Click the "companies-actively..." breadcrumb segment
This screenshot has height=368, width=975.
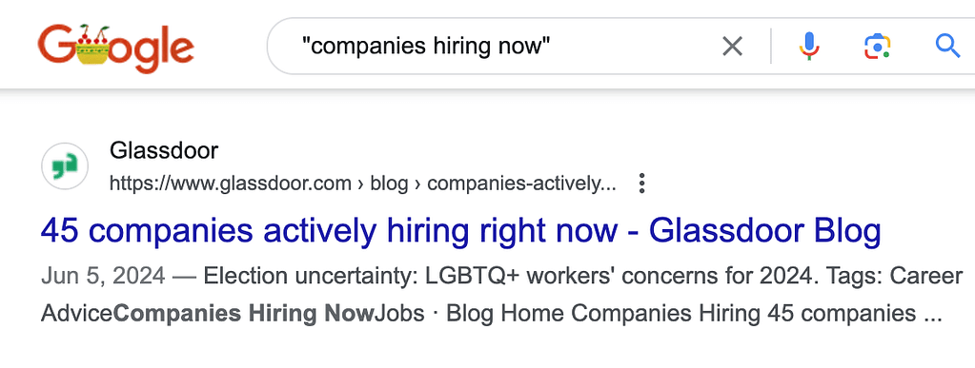pyautogui.click(x=521, y=184)
